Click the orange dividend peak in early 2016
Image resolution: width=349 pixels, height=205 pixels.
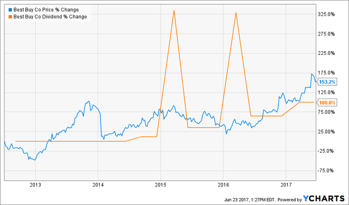tap(236, 13)
